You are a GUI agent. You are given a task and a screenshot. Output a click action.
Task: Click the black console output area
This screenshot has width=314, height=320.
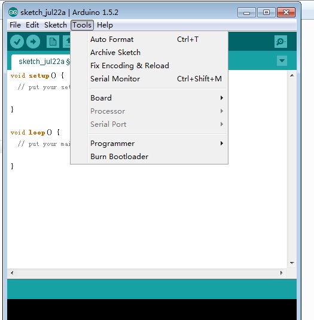click(152, 309)
